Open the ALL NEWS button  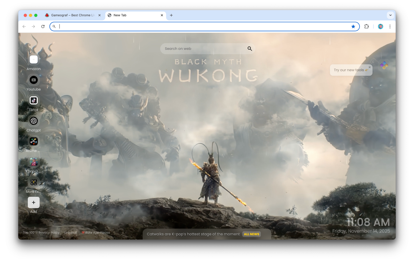[252, 234]
